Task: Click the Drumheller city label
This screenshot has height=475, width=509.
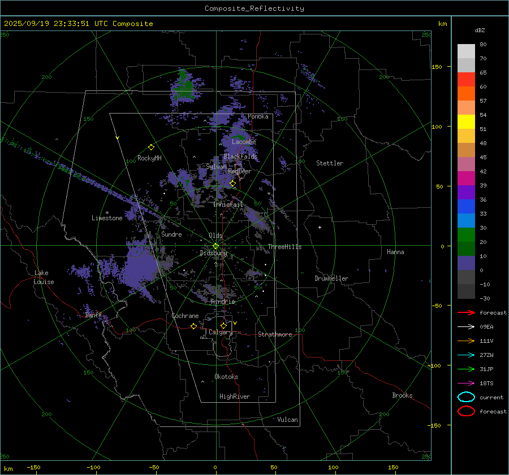Action: tap(331, 278)
